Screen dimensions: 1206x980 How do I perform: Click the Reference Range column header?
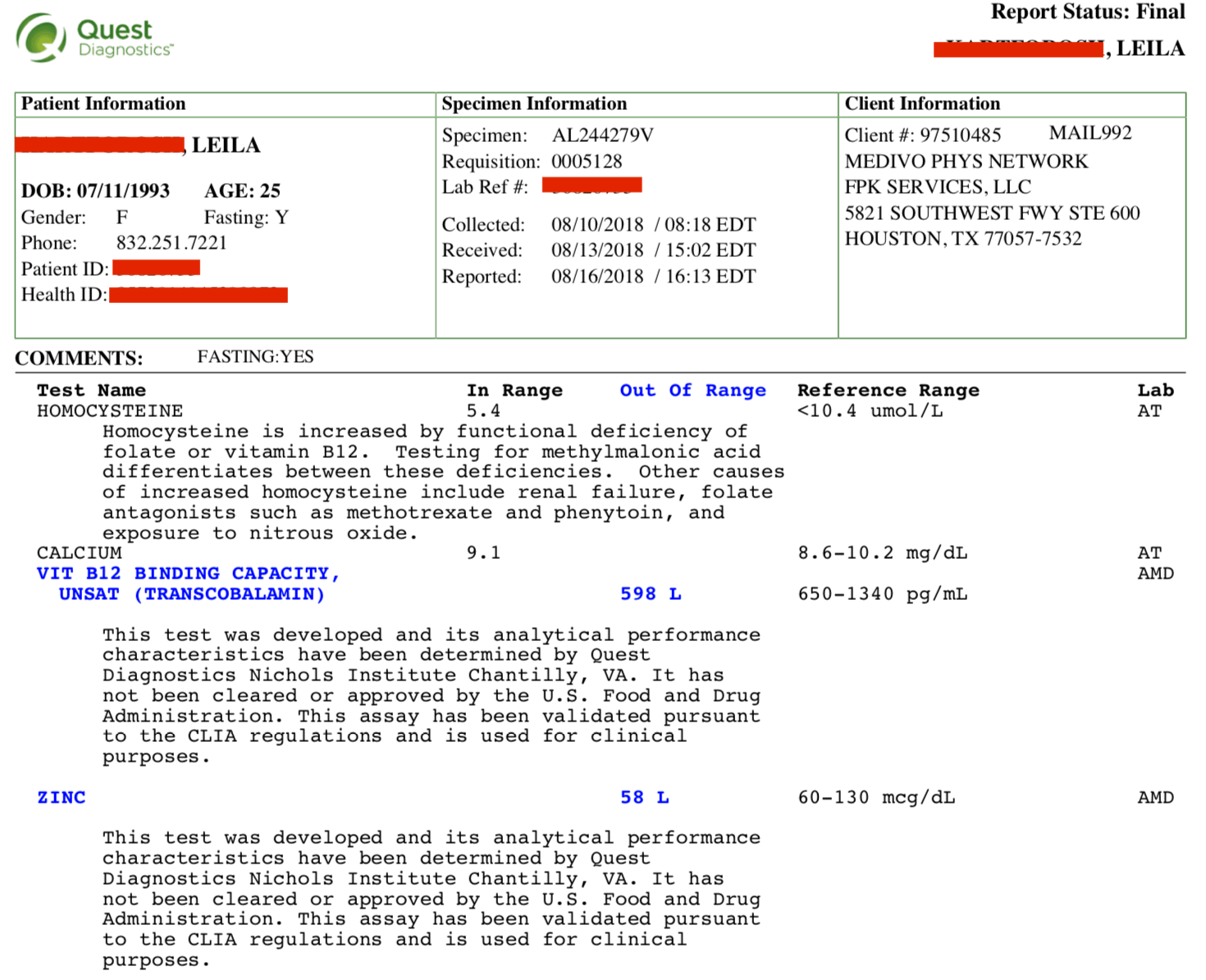(x=889, y=391)
